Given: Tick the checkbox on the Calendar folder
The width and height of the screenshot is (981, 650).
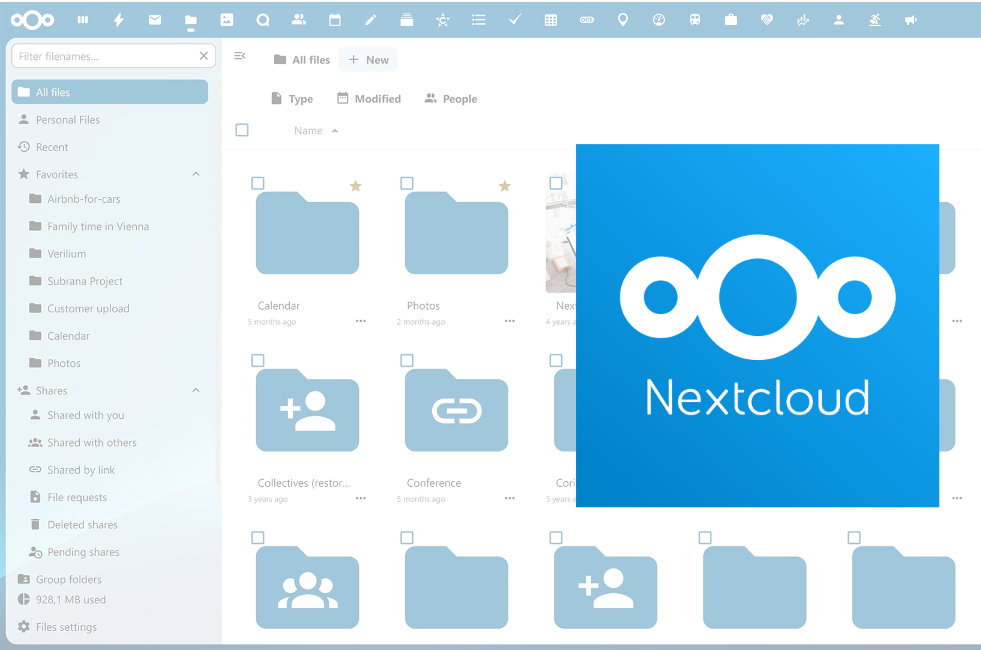Looking at the screenshot, I should (x=258, y=183).
